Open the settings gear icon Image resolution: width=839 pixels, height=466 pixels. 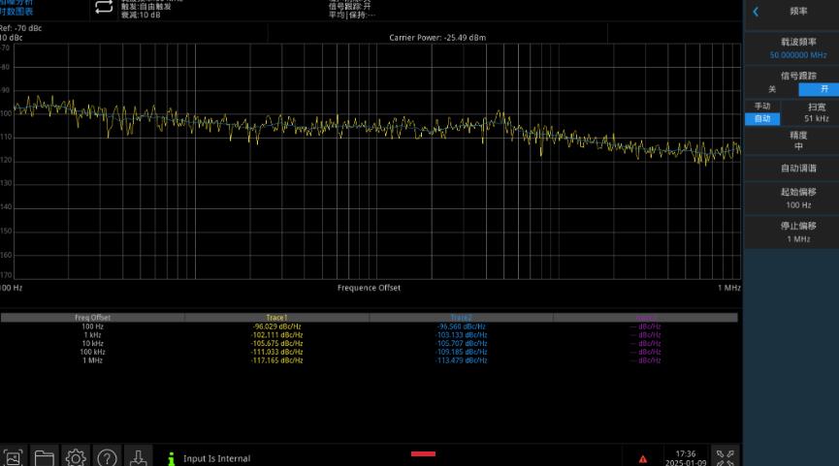pos(76,457)
